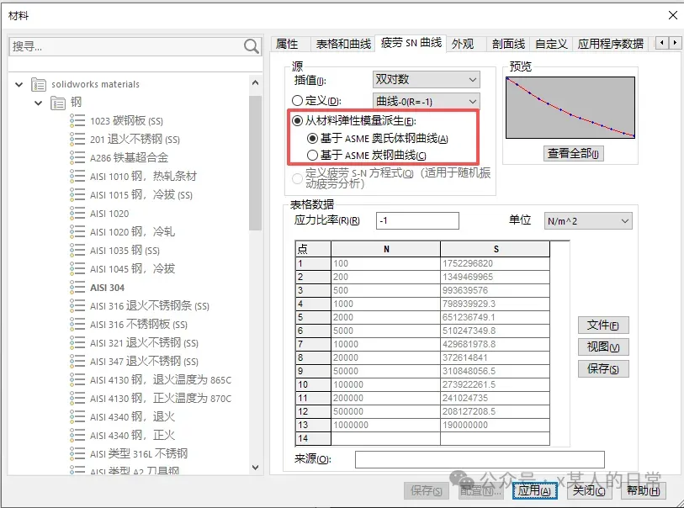Select 从材料弹性模量派生 radio option
Image resolution: width=684 pixels, height=508 pixels.
[x=297, y=121]
